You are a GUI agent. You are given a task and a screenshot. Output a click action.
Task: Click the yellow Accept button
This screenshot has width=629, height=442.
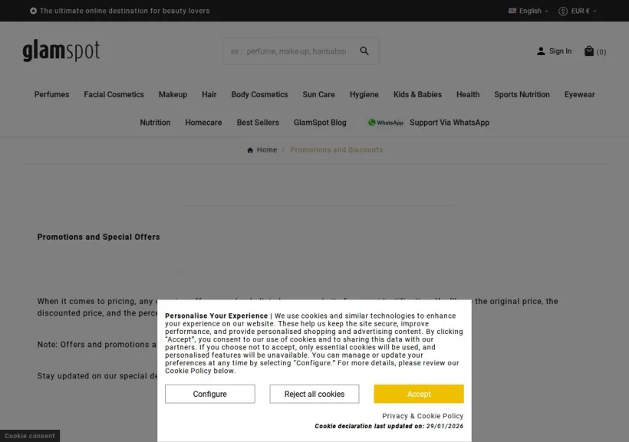point(419,394)
